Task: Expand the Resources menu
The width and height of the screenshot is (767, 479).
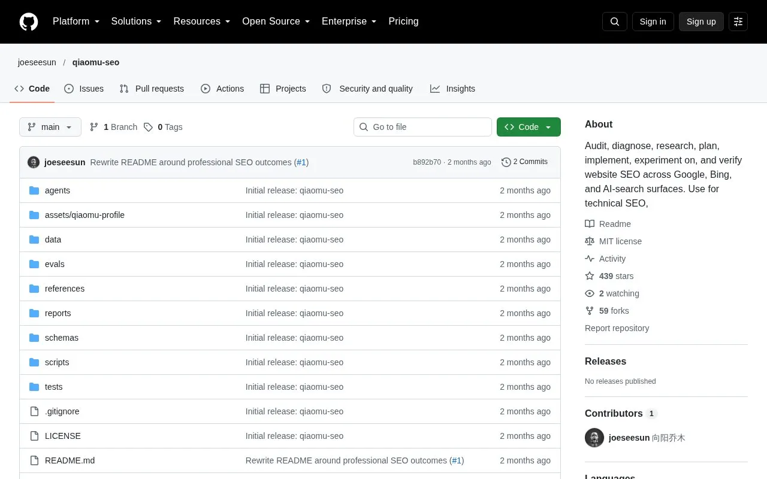Action: pyautogui.click(x=202, y=22)
